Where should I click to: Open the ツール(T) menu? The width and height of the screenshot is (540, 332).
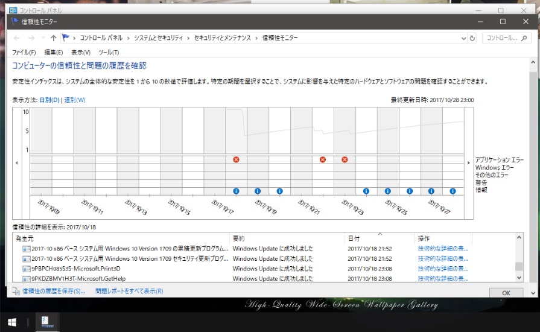109,53
